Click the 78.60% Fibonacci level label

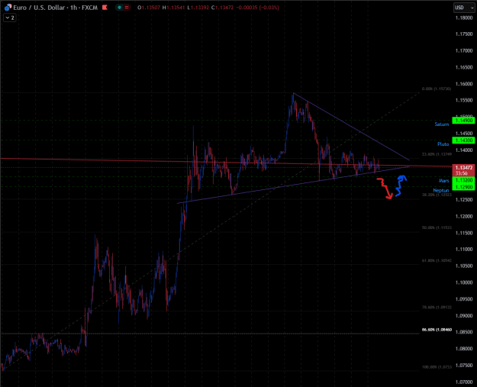(x=437, y=308)
